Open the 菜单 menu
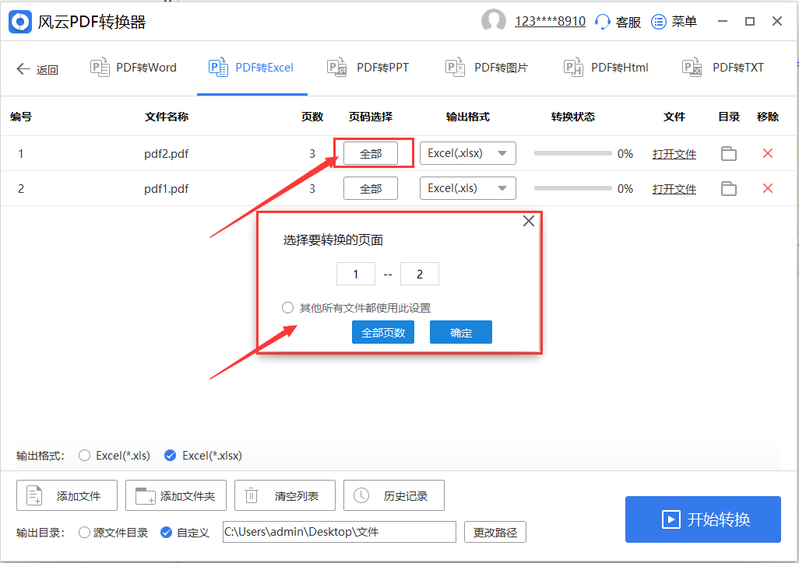The image size is (799, 563). 674,22
